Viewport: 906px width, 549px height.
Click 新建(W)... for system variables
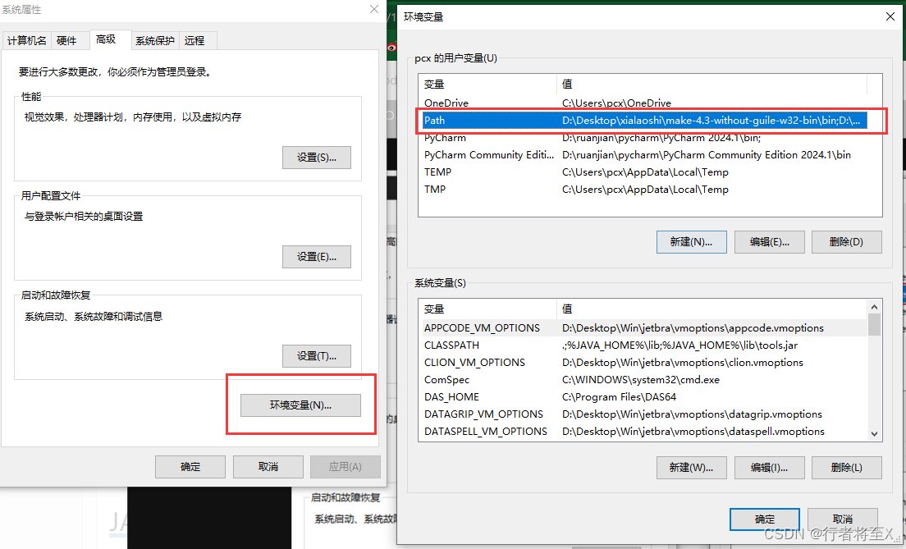point(691,468)
